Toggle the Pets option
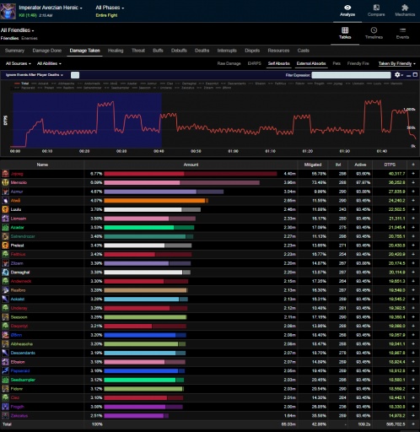This screenshot has width=420, height=432. [x=337, y=63]
